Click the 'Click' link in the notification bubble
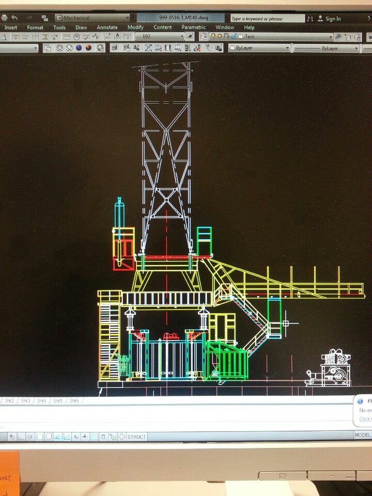Viewport: 372px width, 496px height. pos(365,419)
